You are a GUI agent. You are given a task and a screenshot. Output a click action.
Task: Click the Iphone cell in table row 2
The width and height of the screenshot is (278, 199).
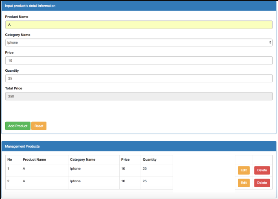click(x=75, y=181)
